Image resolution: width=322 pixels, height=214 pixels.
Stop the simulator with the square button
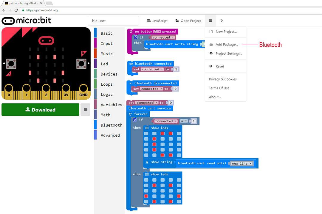(x=85, y=110)
